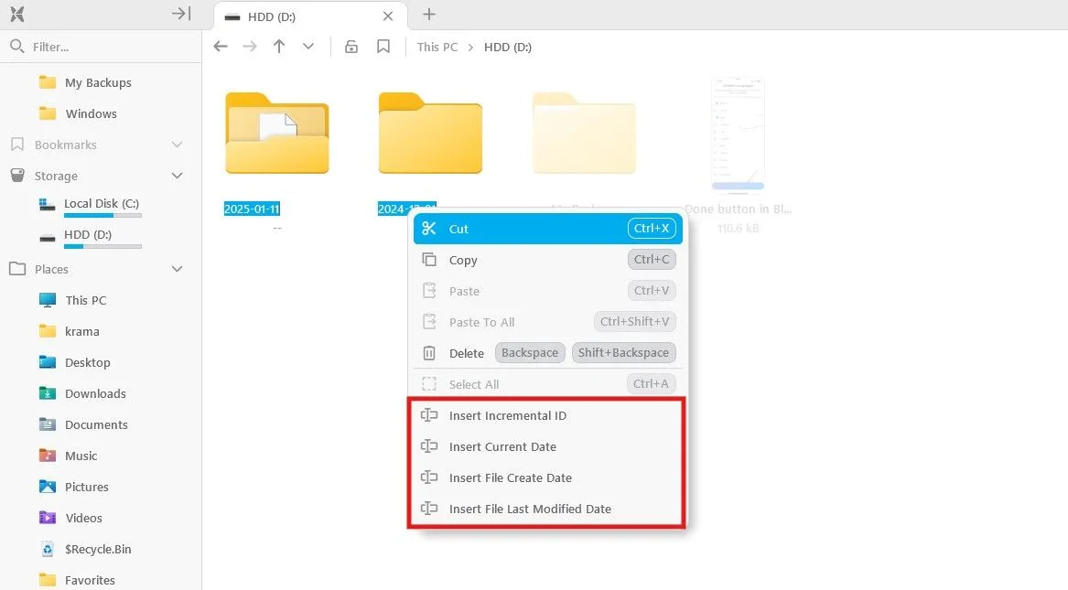Choose Insert Current Date option
This screenshot has height=590, width=1068.
502,446
